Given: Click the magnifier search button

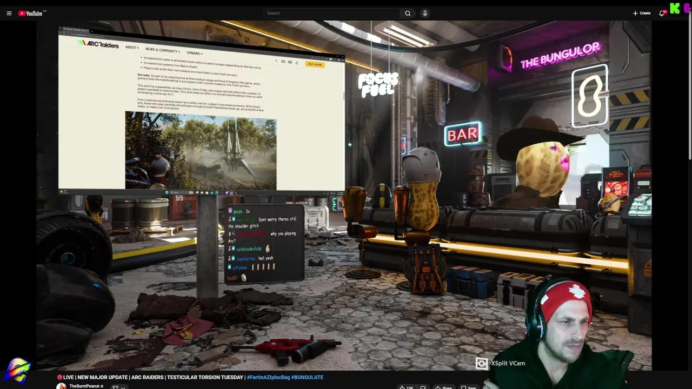Looking at the screenshot, I should pyautogui.click(x=408, y=13).
